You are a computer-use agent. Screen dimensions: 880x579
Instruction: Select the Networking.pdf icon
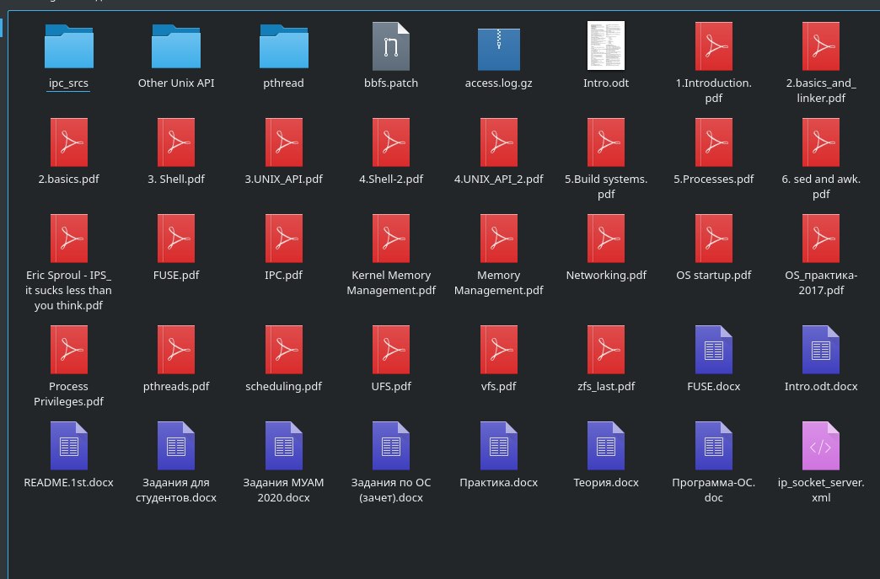[x=606, y=239]
